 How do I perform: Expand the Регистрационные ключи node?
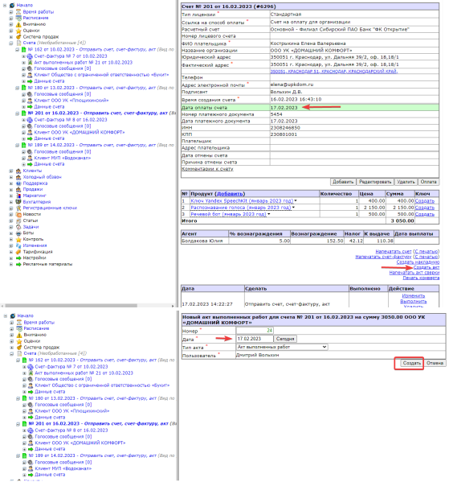pos(11,208)
